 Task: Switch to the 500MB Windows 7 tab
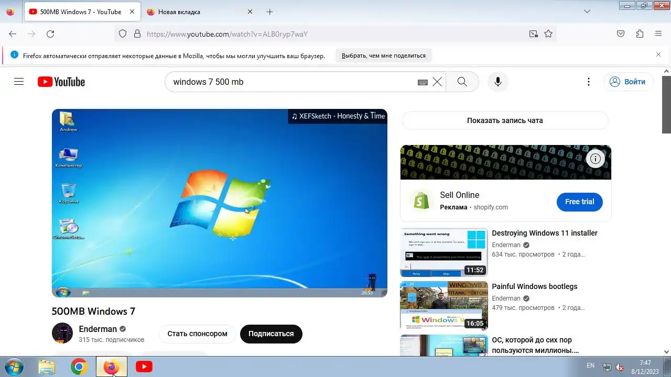click(x=82, y=12)
